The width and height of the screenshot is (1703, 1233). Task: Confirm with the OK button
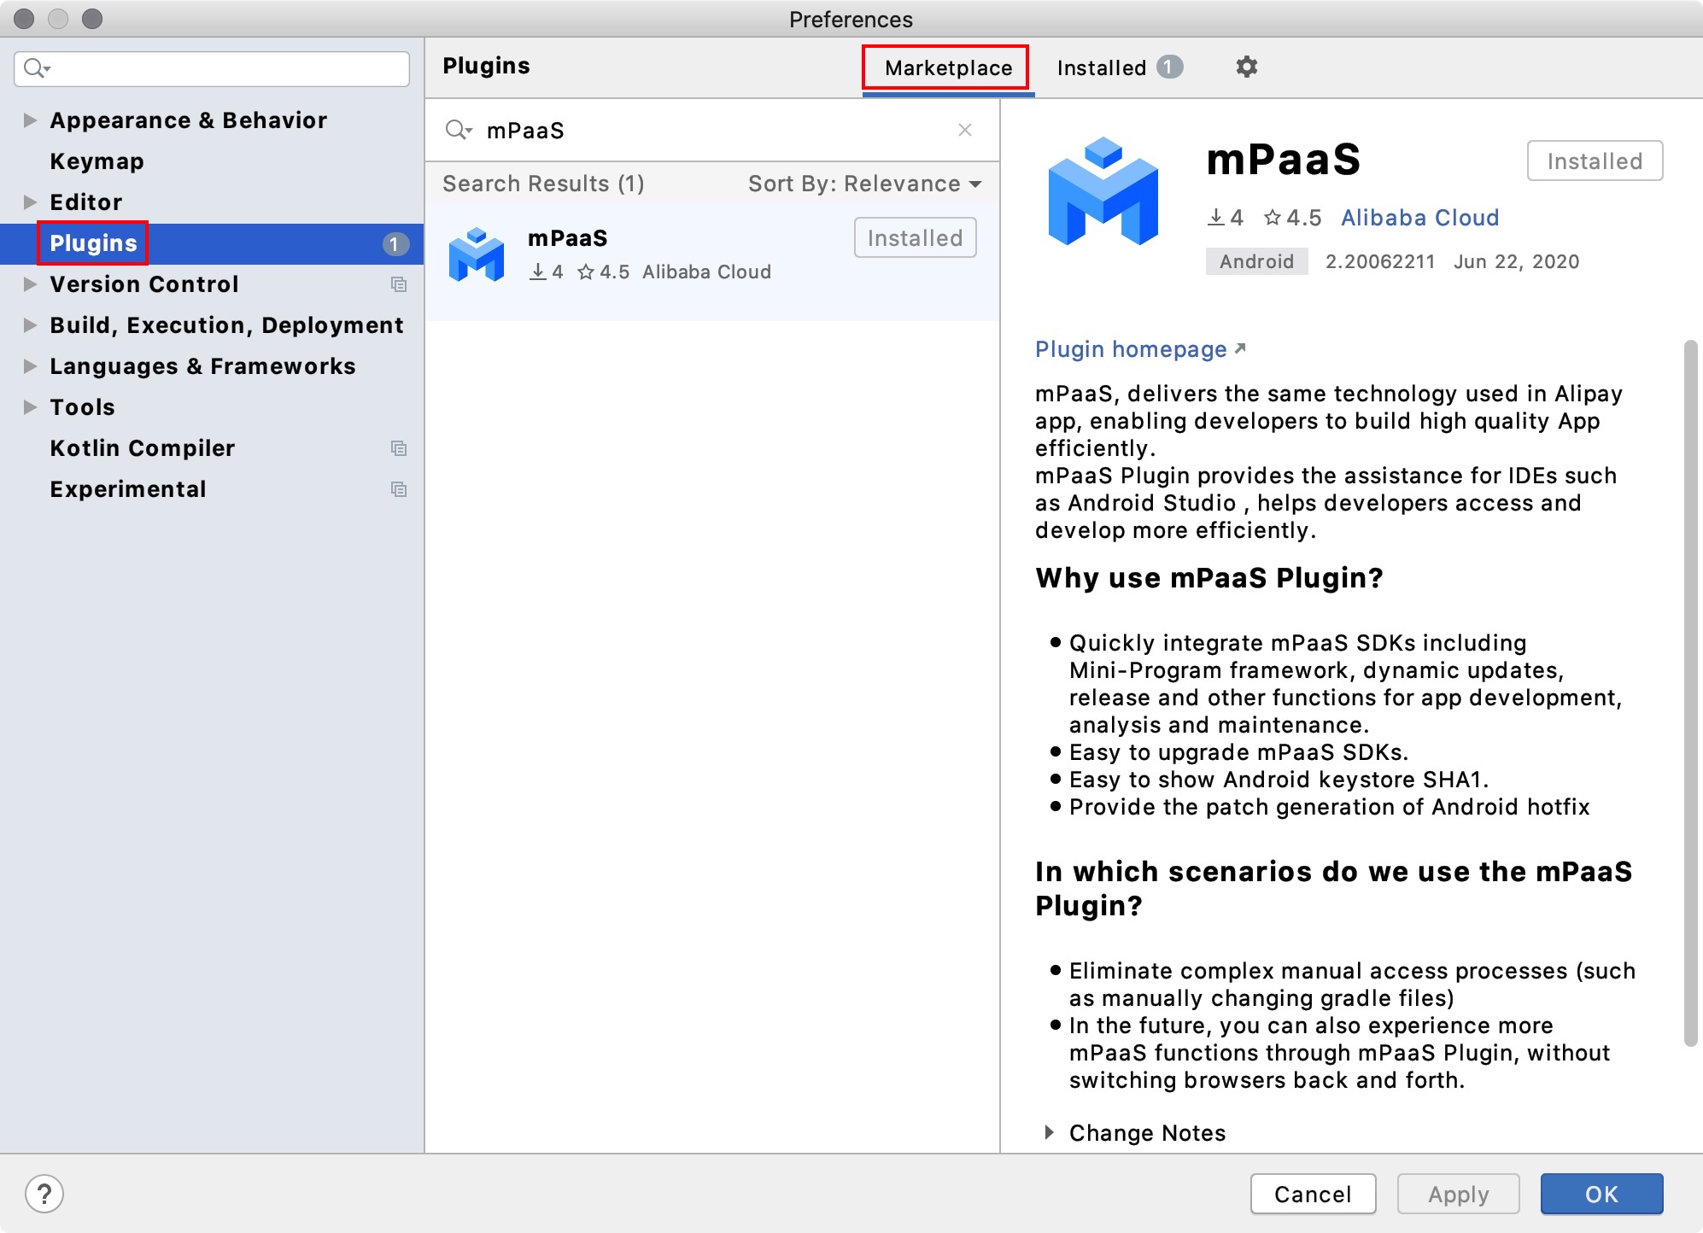[x=1601, y=1194]
